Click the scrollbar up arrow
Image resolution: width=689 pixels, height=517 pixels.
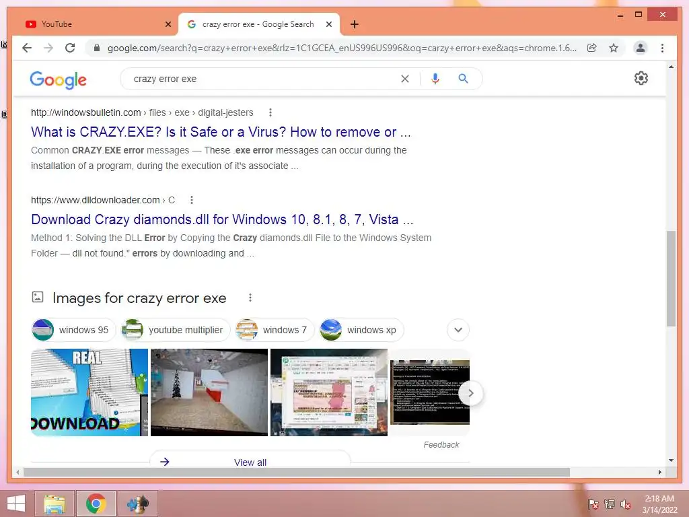tap(671, 67)
